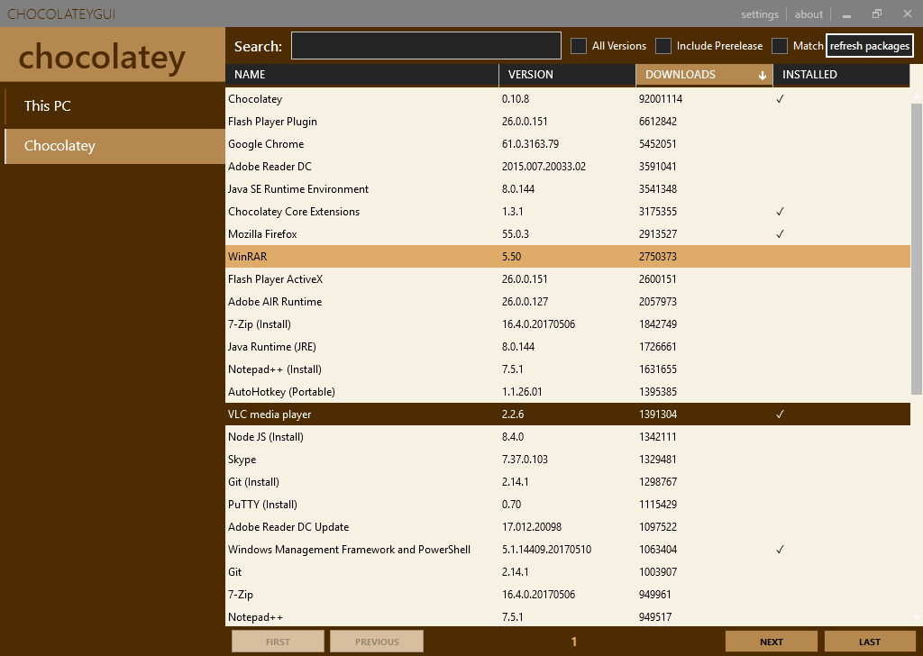Select the Node JS (Install) package
923x656 pixels.
[x=568, y=436]
